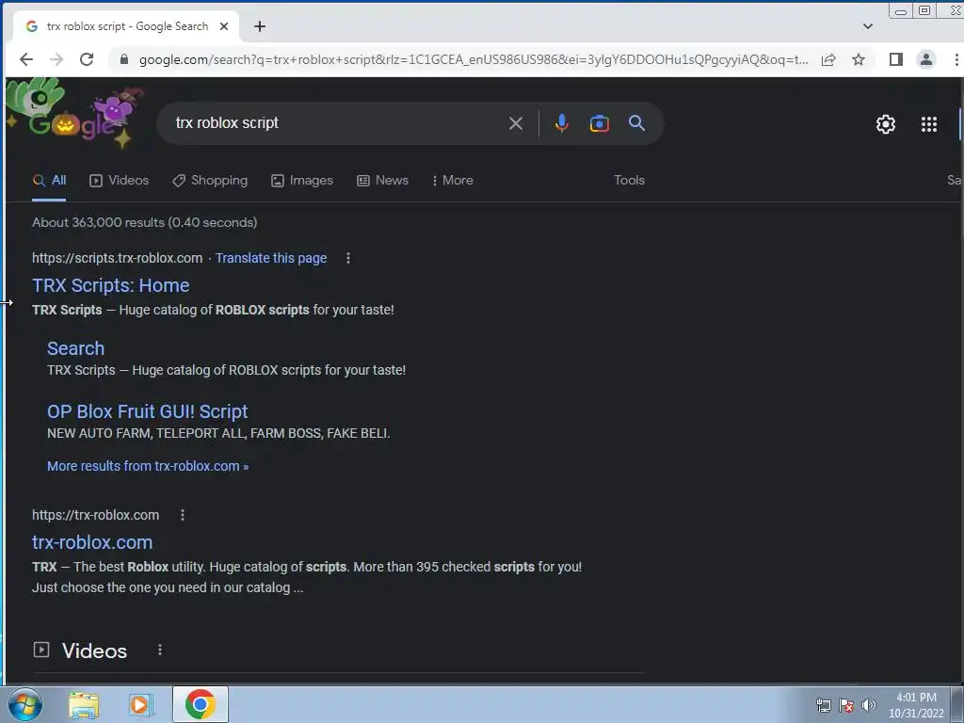Screen dimensions: 964x723
Task: Submit search with the magnifier icon
Action: (637, 123)
